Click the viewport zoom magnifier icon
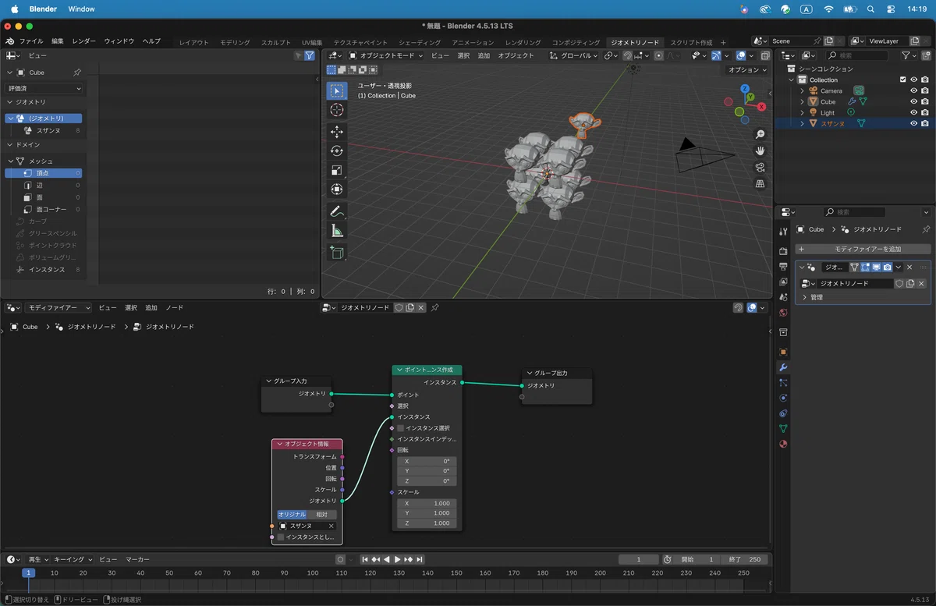Screen dimensions: 936x606 [760, 135]
